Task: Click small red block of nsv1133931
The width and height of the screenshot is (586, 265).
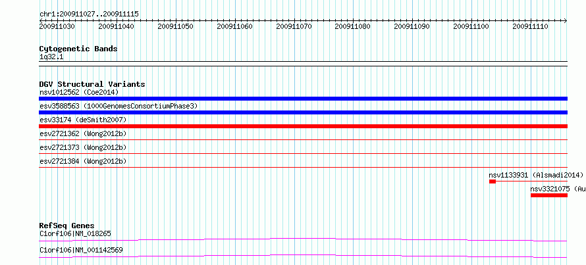Action: [493, 181]
